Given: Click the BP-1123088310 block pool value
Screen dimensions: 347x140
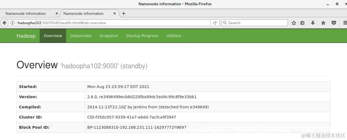Looking at the screenshot, I should [x=137, y=127].
